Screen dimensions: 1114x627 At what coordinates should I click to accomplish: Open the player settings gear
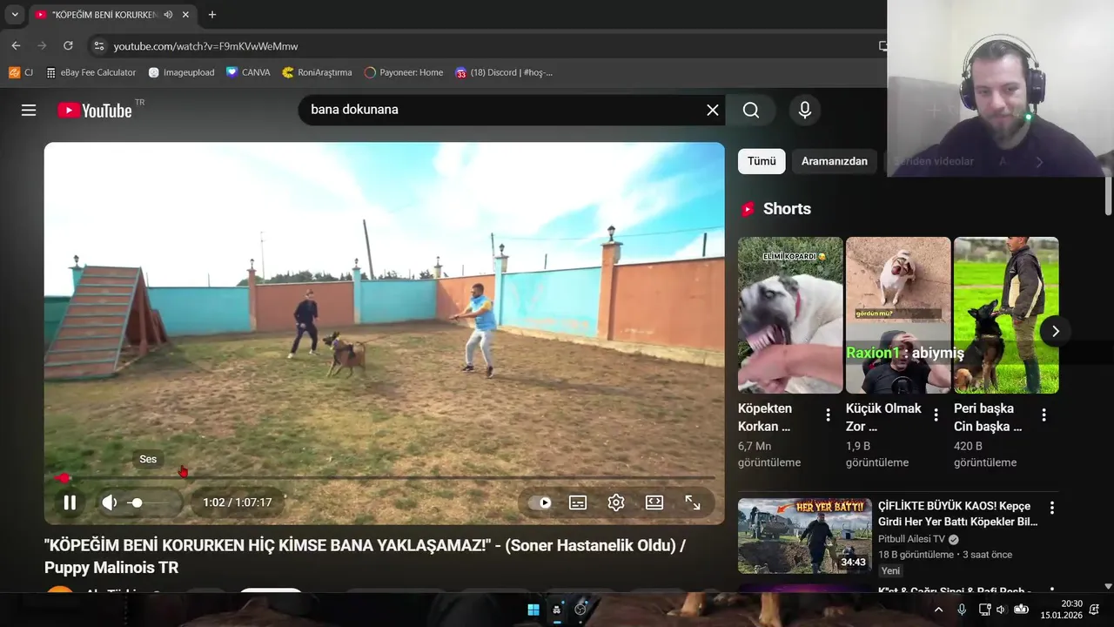(x=616, y=502)
